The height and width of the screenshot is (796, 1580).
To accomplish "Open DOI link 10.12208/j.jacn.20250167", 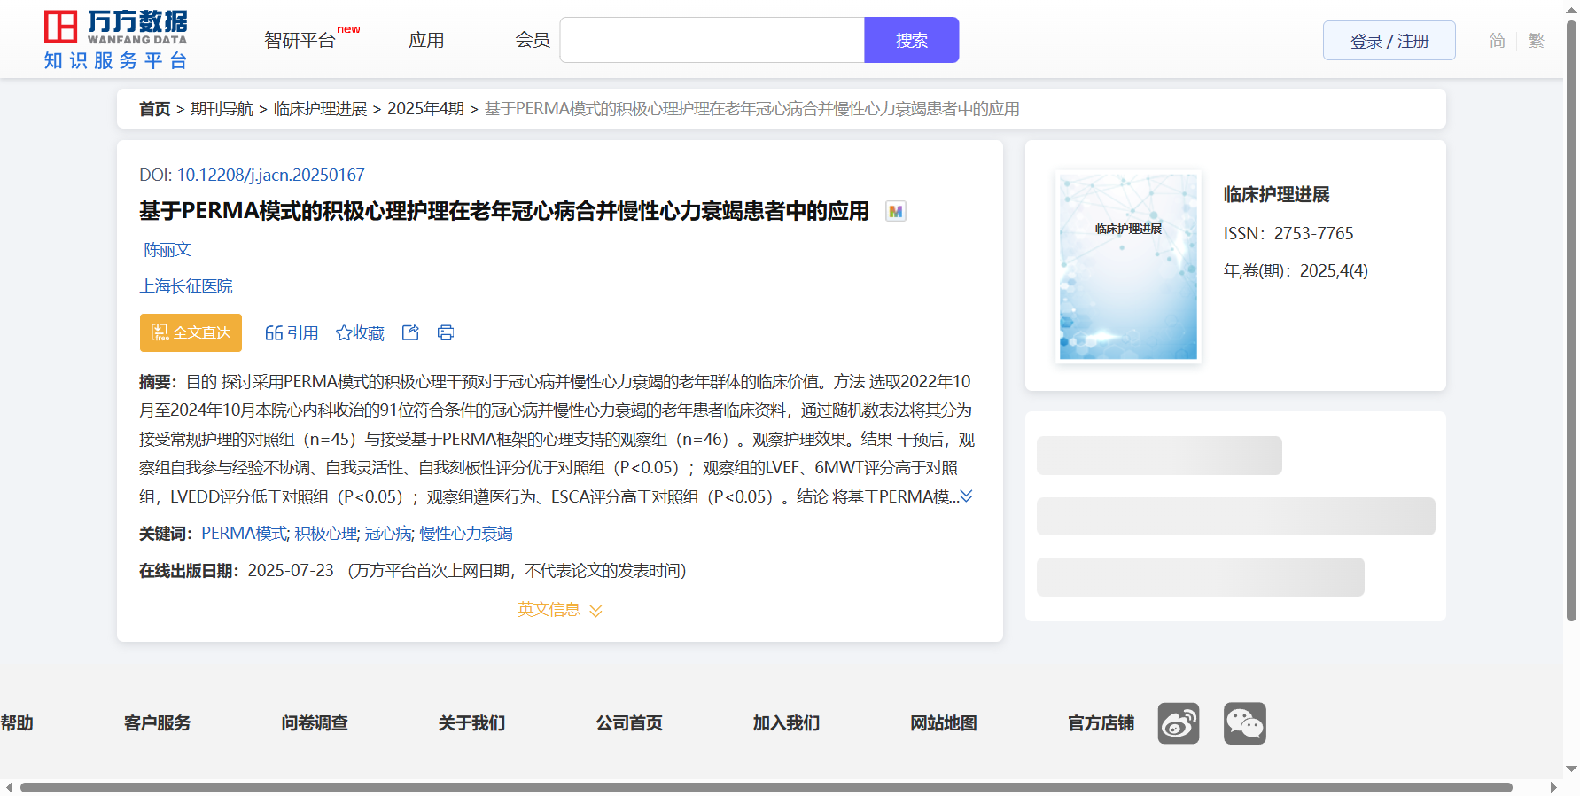I will [x=271, y=175].
